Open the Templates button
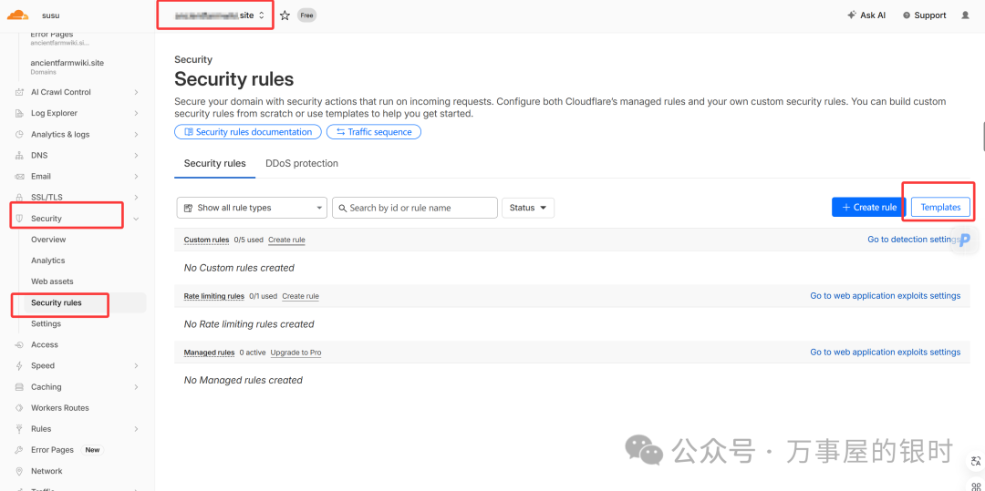The width and height of the screenshot is (985, 491). tap(940, 208)
